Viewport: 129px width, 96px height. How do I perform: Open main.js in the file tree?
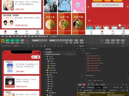point(52,61)
